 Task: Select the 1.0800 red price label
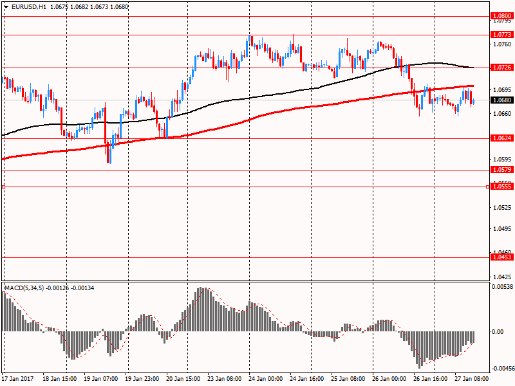[x=501, y=16]
